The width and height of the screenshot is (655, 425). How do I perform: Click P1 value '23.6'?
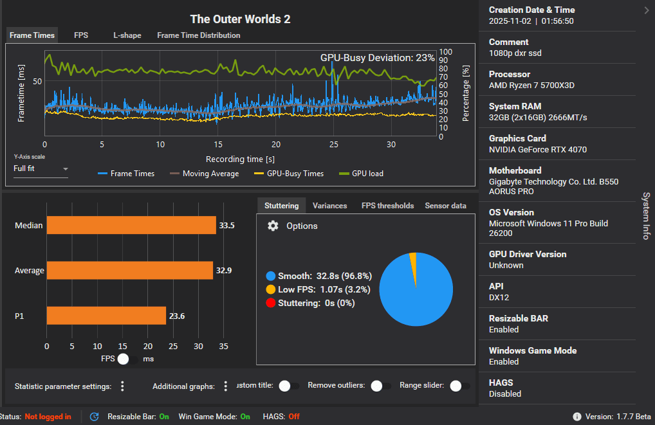[177, 316]
